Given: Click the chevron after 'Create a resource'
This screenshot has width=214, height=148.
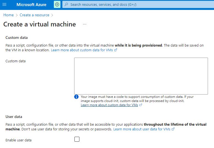Looking at the screenshot, I should 52,15.
